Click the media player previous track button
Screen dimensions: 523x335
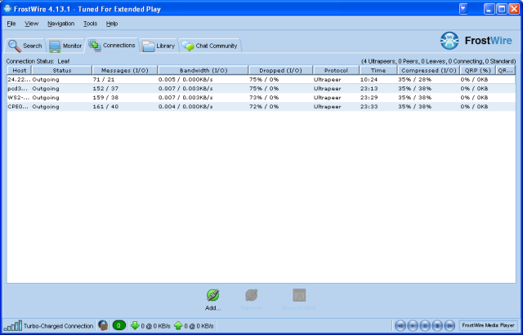[400, 325]
